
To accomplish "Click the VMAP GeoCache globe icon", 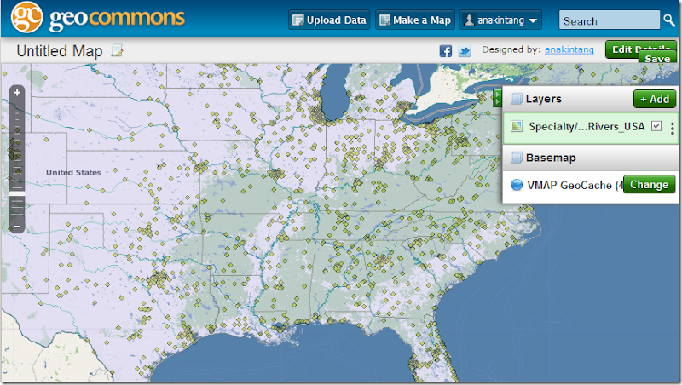I will [x=517, y=185].
